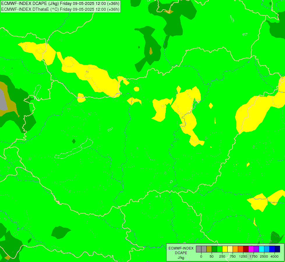
Task: Pick the navy legend swatch
Action: (x=277, y=249)
